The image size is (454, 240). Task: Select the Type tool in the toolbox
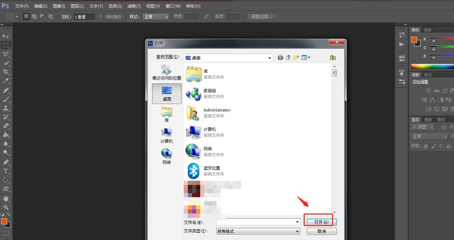pos(6,171)
